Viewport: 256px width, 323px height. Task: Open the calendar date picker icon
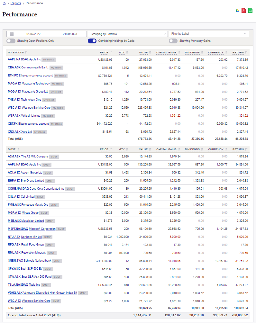[x=12, y=34]
